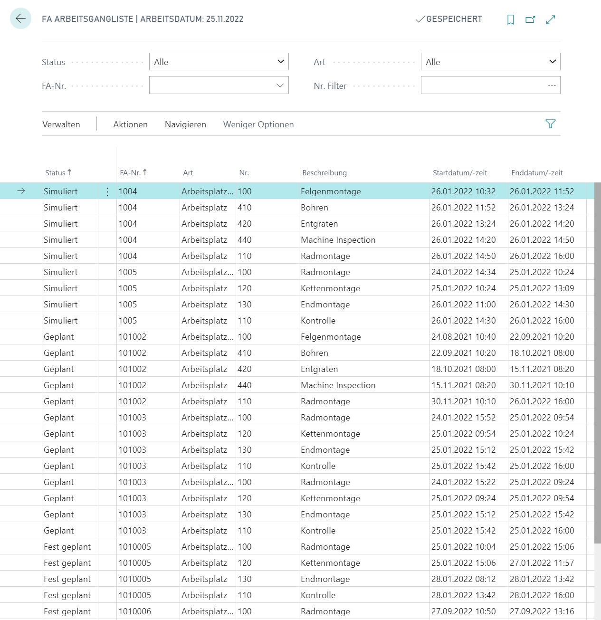This screenshot has height=620, width=601.
Task: Click the Startdatum/-zeit column header
Action: pyautogui.click(x=460, y=173)
